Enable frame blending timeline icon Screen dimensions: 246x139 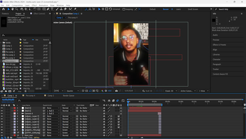pyautogui.click(x=113, y=101)
